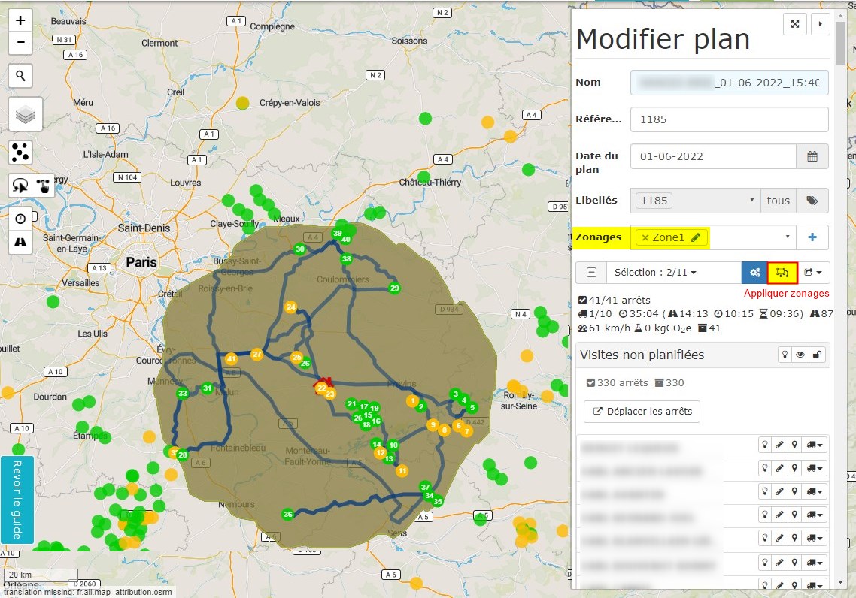Remove Zone1 from the zonages
The width and height of the screenshot is (856, 598).
(645, 237)
